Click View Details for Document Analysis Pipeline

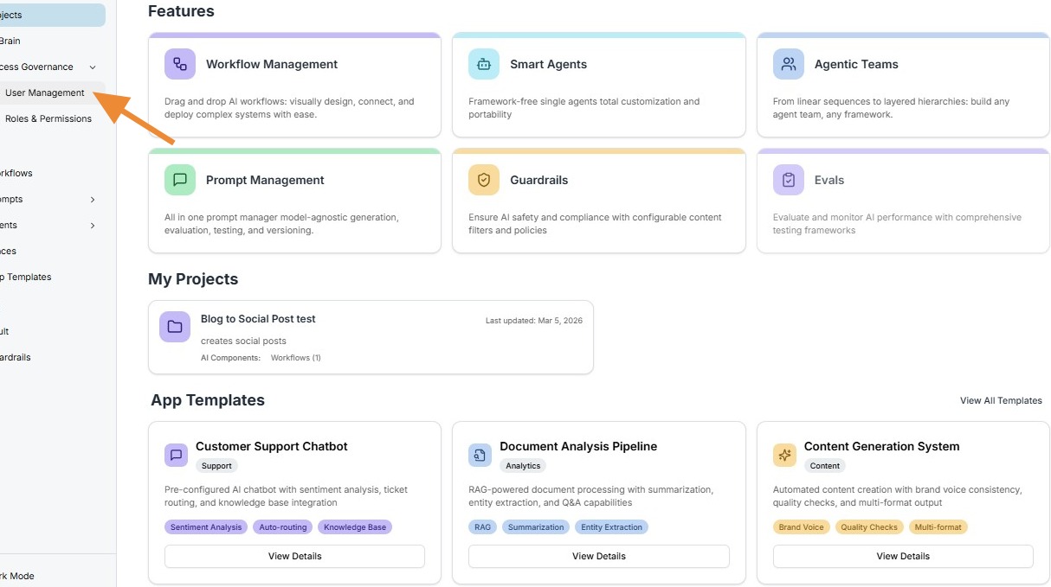click(x=599, y=556)
